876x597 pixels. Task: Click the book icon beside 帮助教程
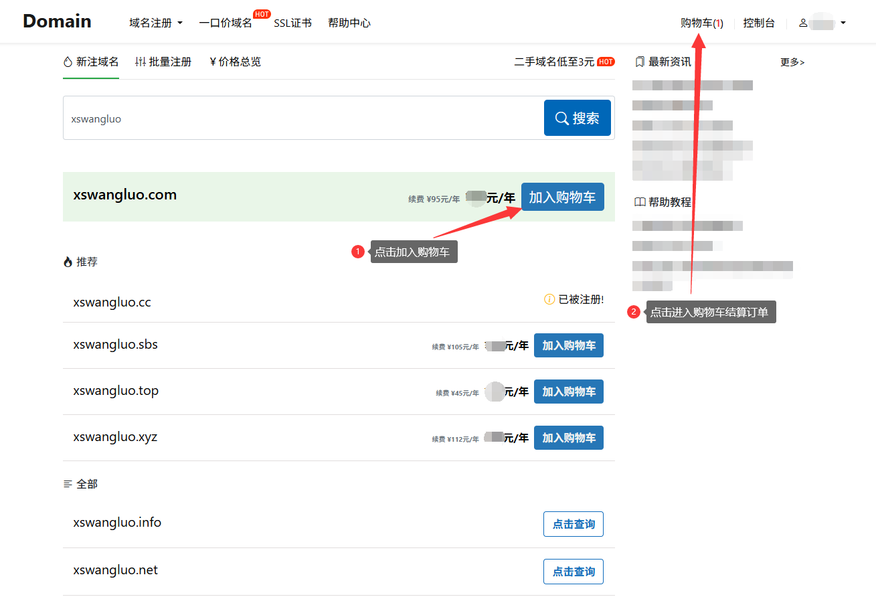640,202
